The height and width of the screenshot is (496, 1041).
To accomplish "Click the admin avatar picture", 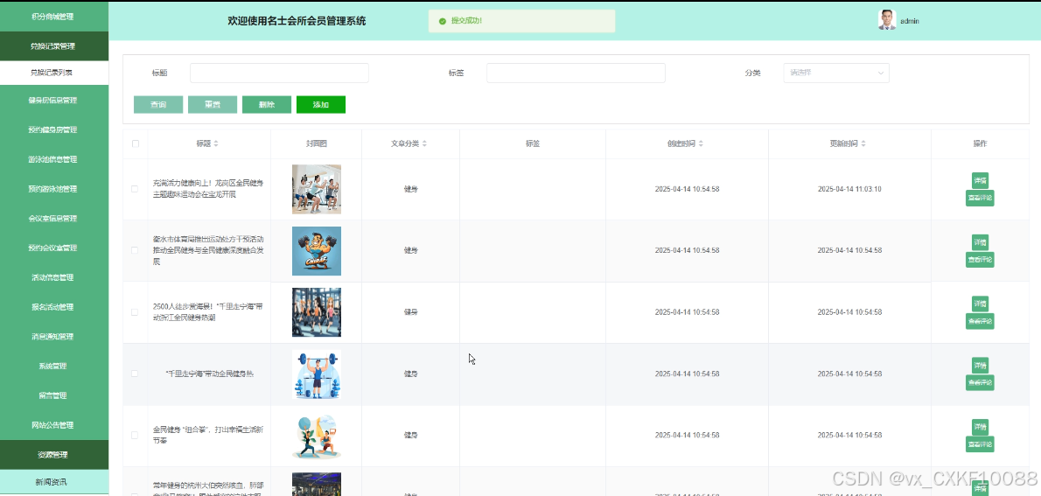I will click(887, 20).
